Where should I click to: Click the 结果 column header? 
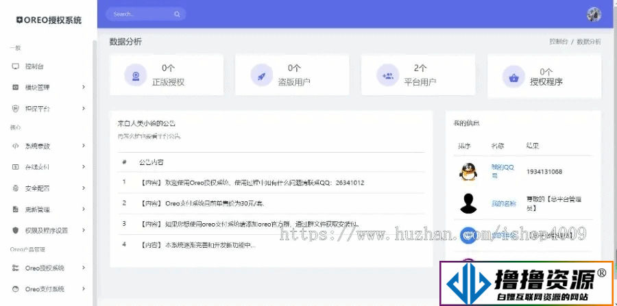(x=533, y=146)
